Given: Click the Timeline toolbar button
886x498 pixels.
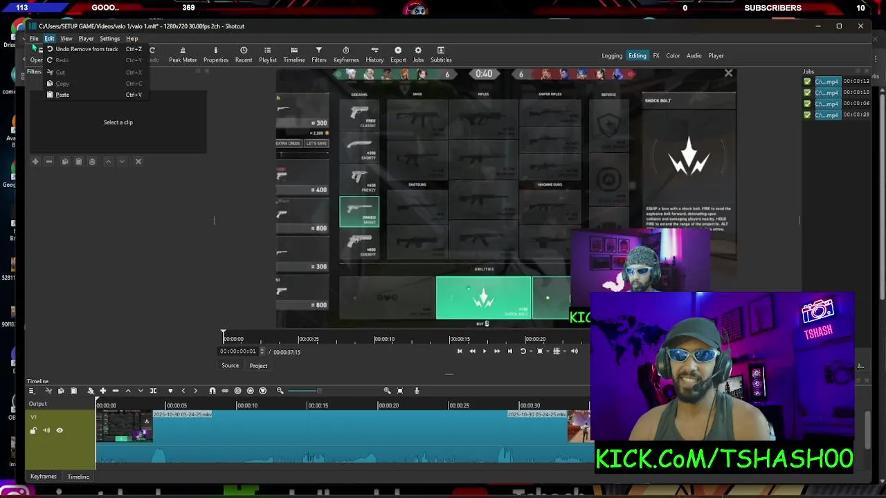Looking at the screenshot, I should (293, 55).
